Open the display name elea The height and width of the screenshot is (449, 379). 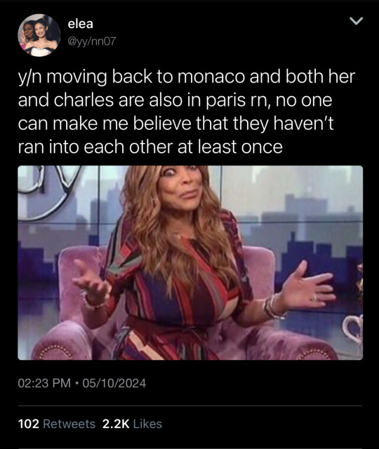pyautogui.click(x=81, y=24)
